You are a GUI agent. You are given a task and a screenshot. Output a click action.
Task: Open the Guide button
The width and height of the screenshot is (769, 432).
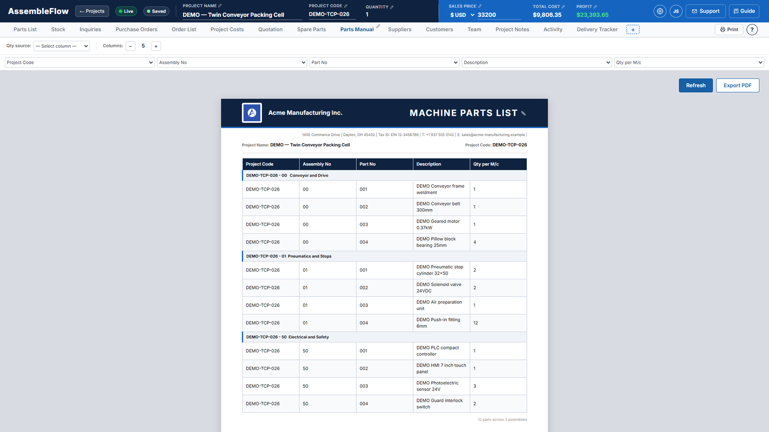(744, 11)
